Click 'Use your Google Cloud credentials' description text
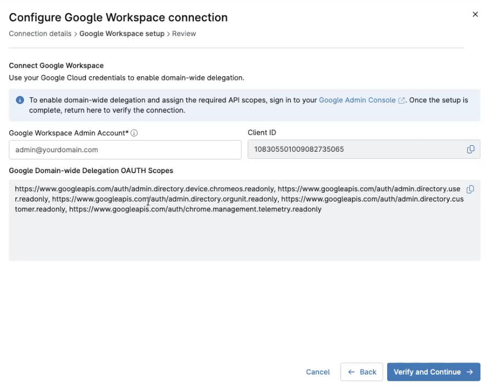The height and width of the screenshot is (390, 489). click(x=126, y=78)
